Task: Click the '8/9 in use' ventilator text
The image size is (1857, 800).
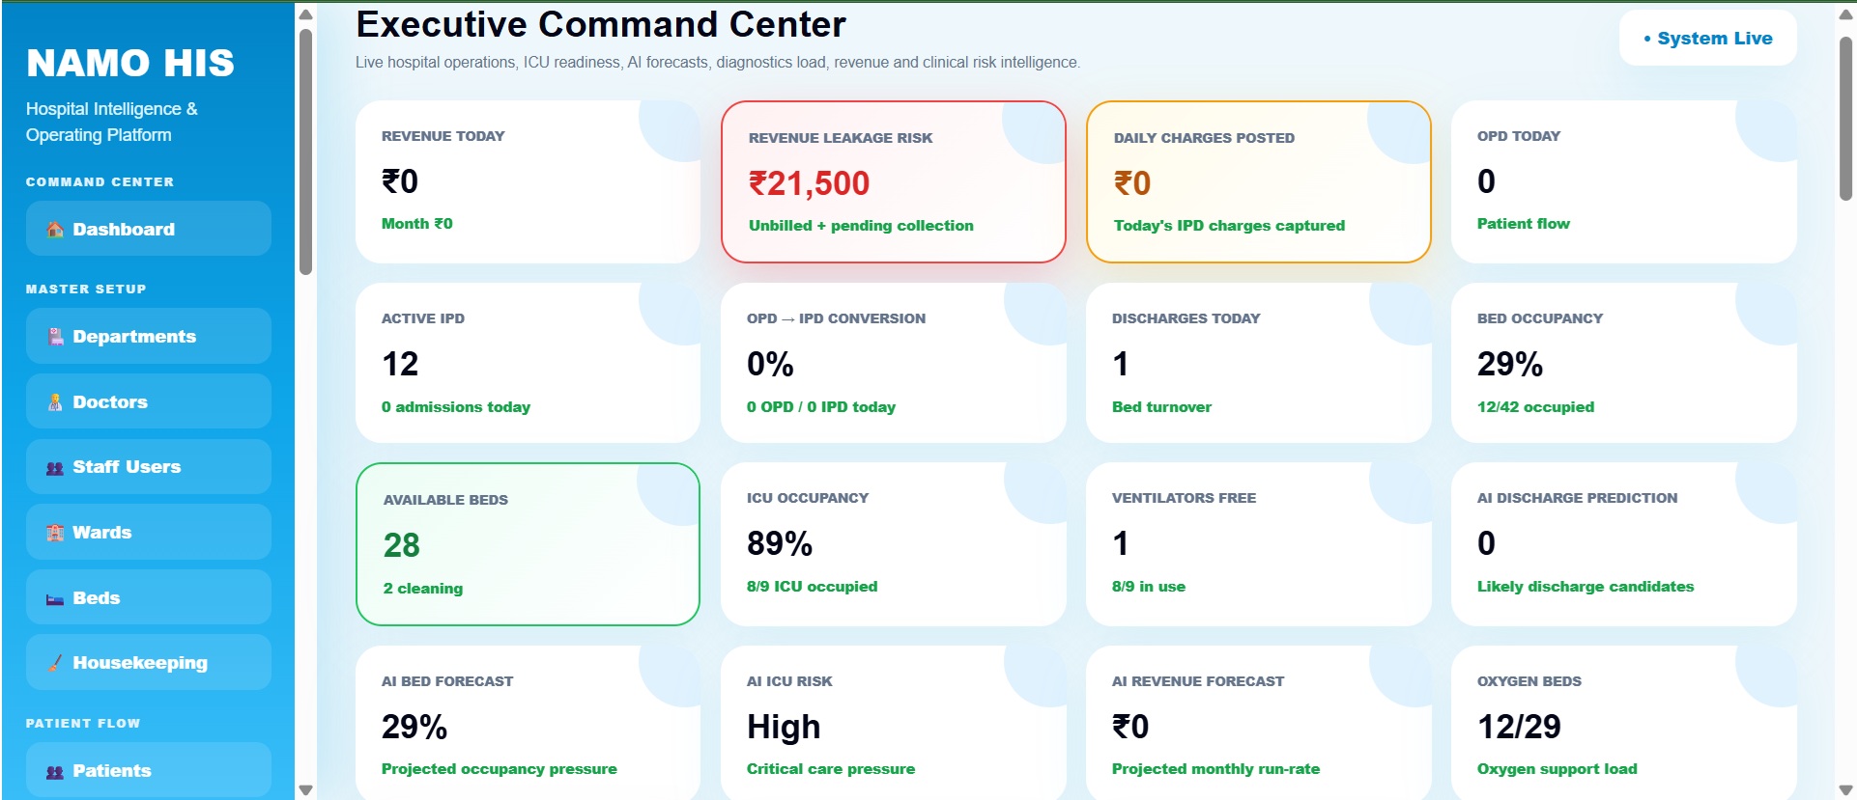Action: [x=1149, y=587]
